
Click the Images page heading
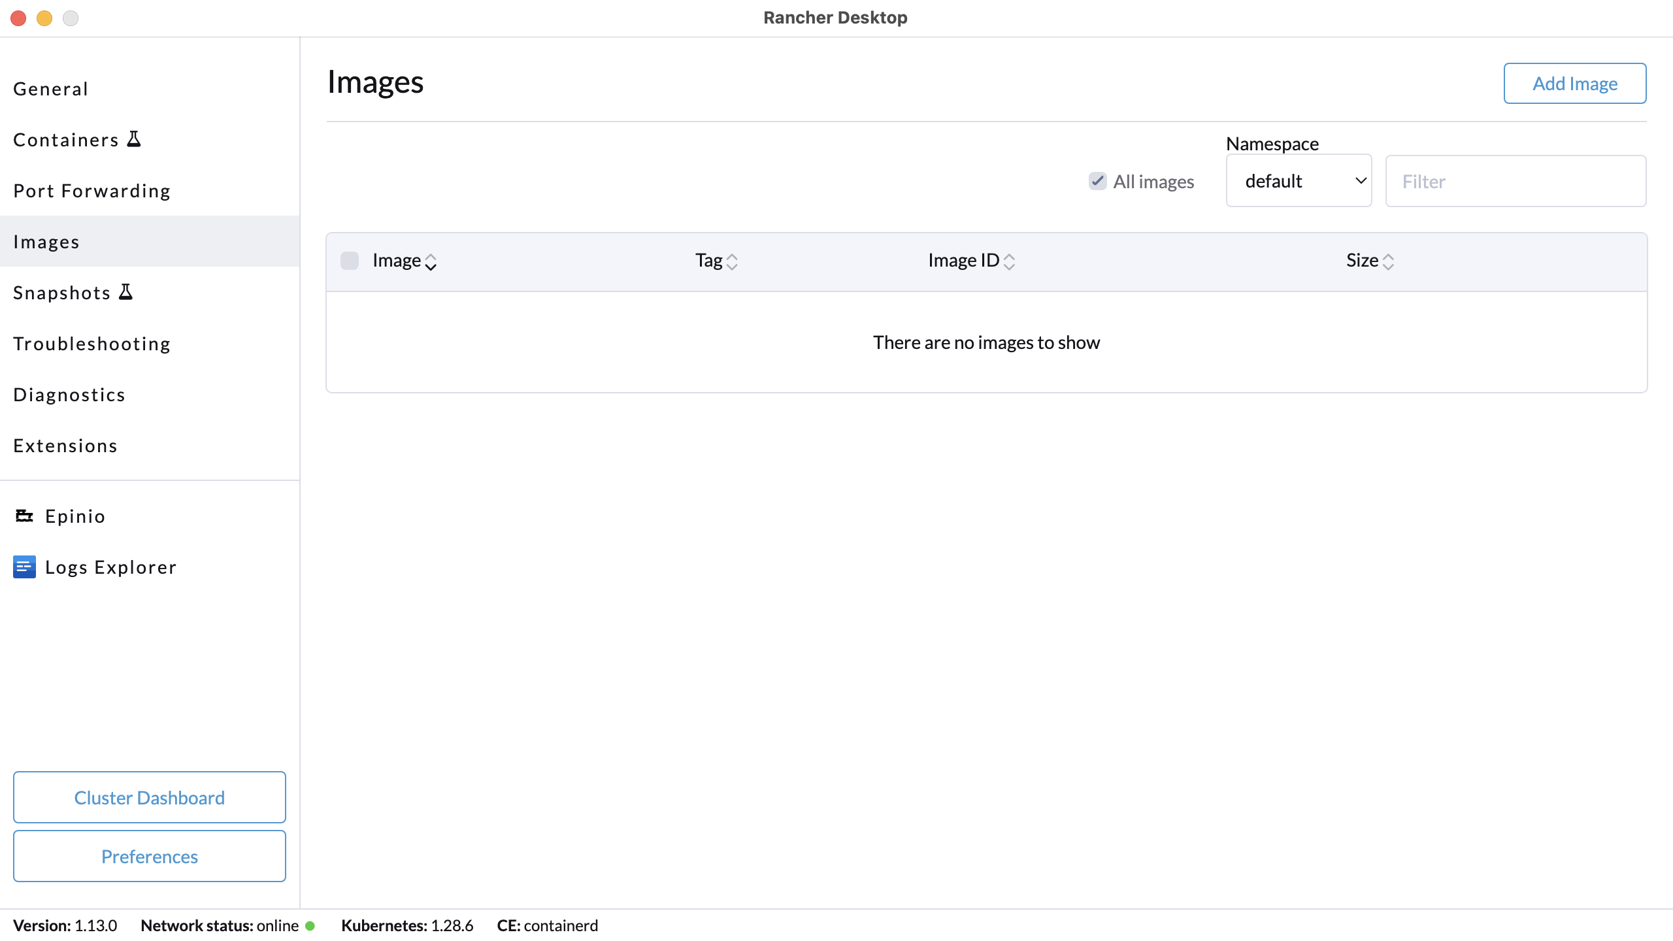click(375, 82)
